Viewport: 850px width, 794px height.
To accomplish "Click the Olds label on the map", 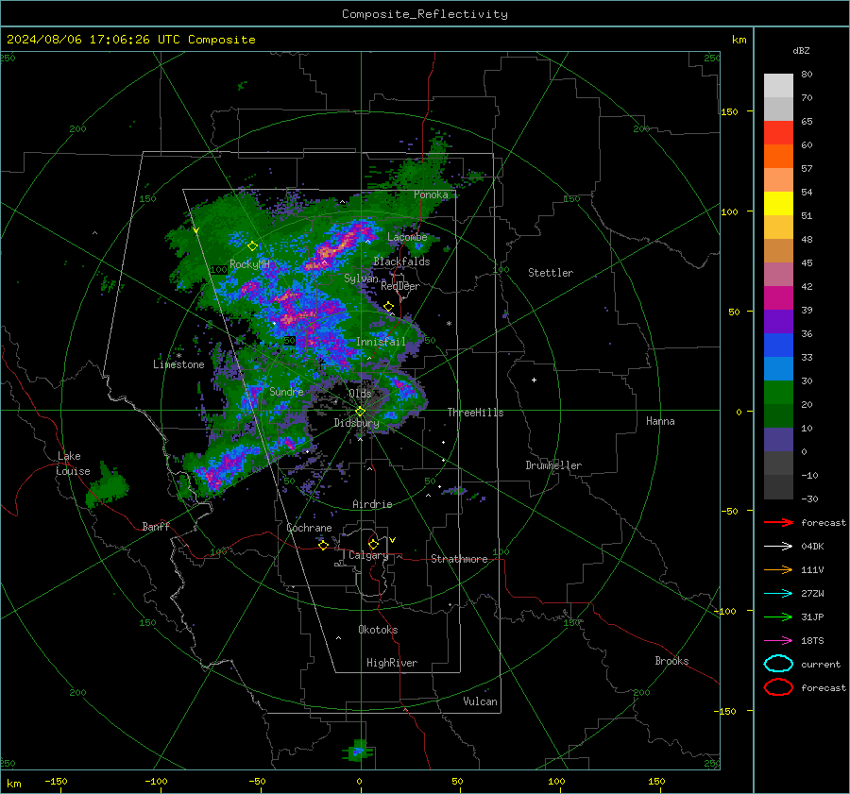I will 360,394.
